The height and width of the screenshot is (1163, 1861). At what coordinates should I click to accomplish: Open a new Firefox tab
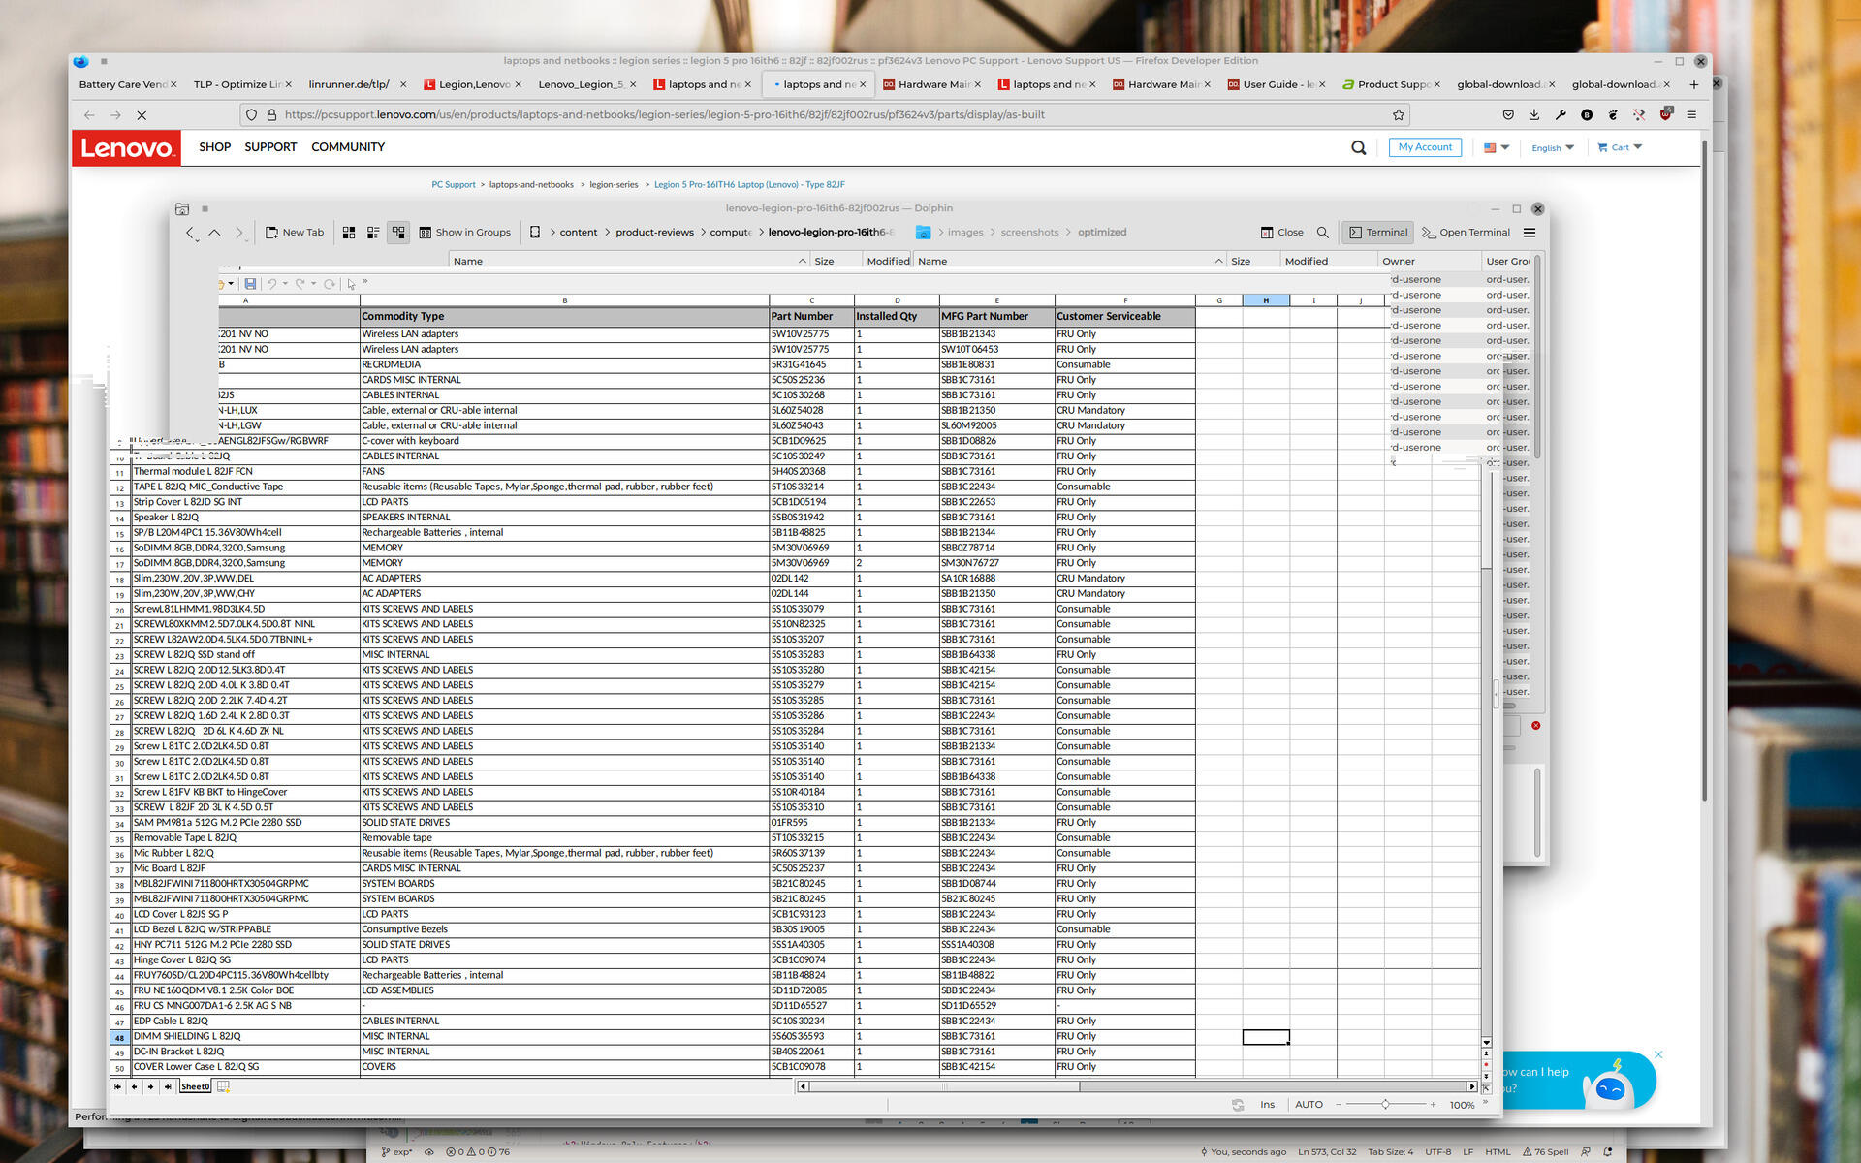pos(1693,85)
